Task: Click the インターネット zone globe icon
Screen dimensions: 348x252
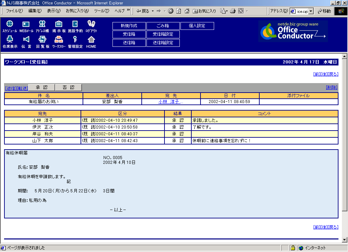Action: pos(301,248)
